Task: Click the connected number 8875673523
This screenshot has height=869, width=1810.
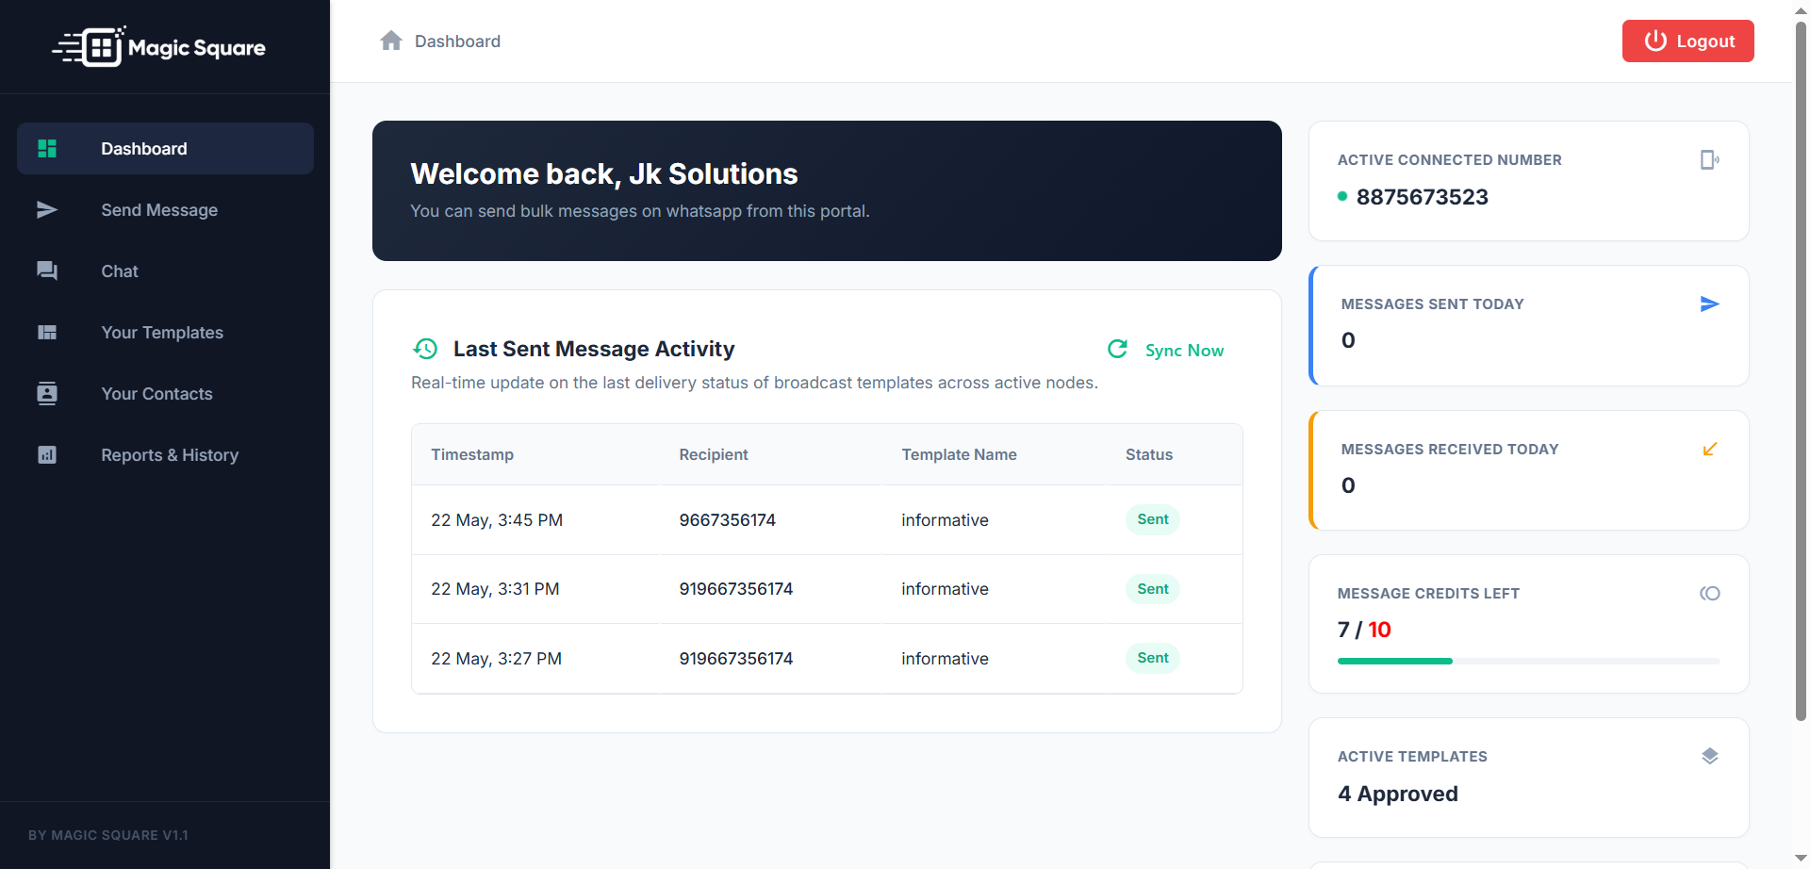Action: tap(1422, 197)
